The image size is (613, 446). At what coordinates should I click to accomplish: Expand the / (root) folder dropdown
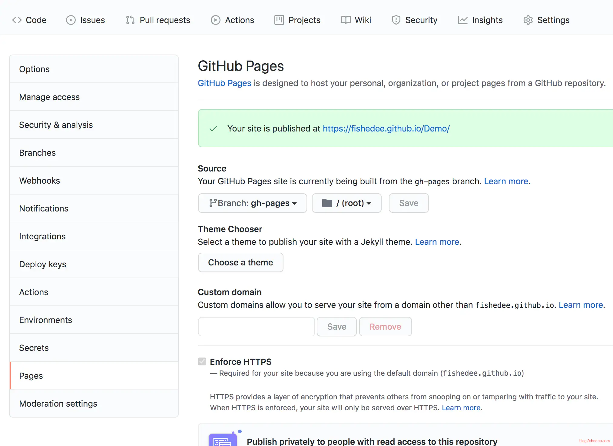[346, 203]
